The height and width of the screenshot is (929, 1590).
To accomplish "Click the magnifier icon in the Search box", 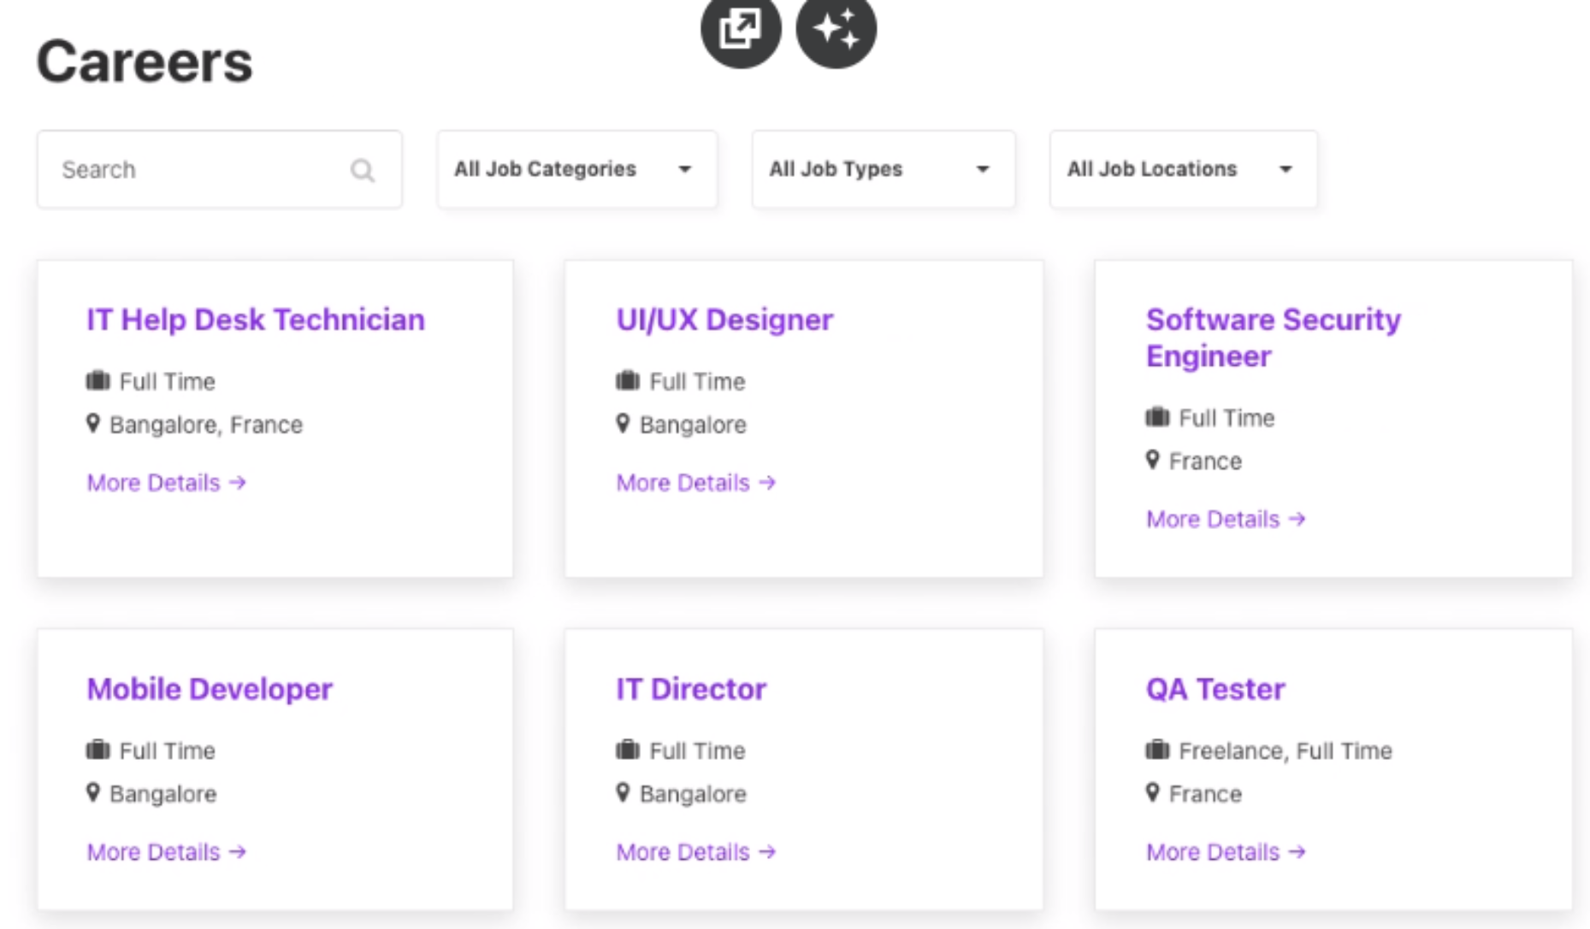I will point(363,170).
